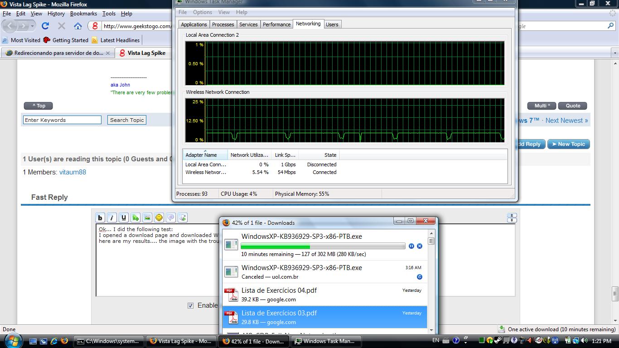
Task: Apply bold formatting in Fast Reply
Action: 100,218
